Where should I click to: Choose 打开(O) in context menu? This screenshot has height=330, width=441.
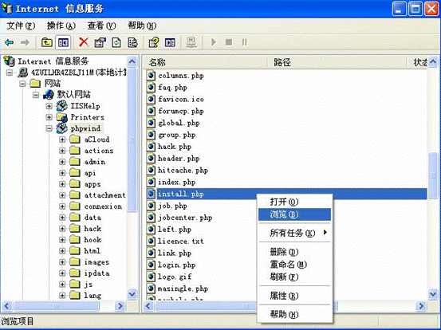click(294, 202)
